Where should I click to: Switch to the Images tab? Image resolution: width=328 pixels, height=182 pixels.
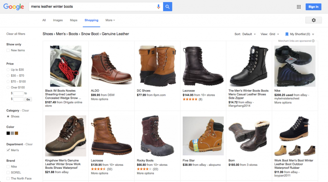click(58, 20)
